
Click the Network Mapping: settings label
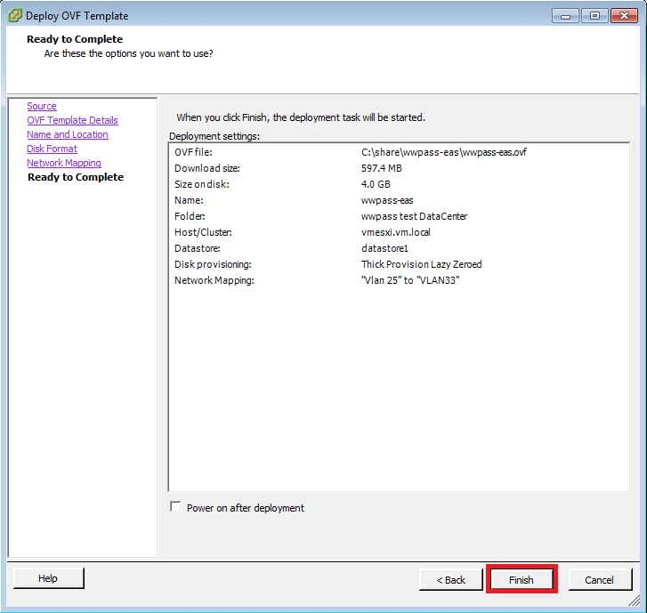214,280
